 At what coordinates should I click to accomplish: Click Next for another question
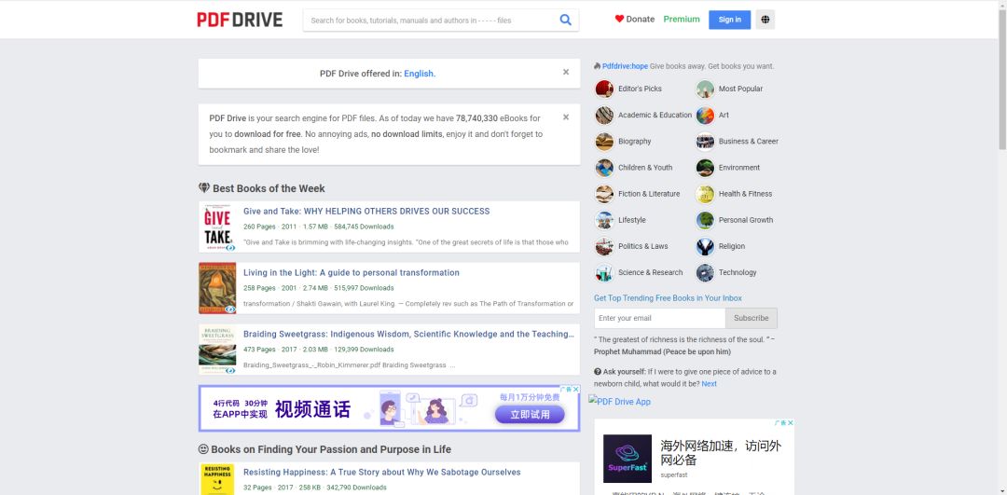tap(709, 384)
